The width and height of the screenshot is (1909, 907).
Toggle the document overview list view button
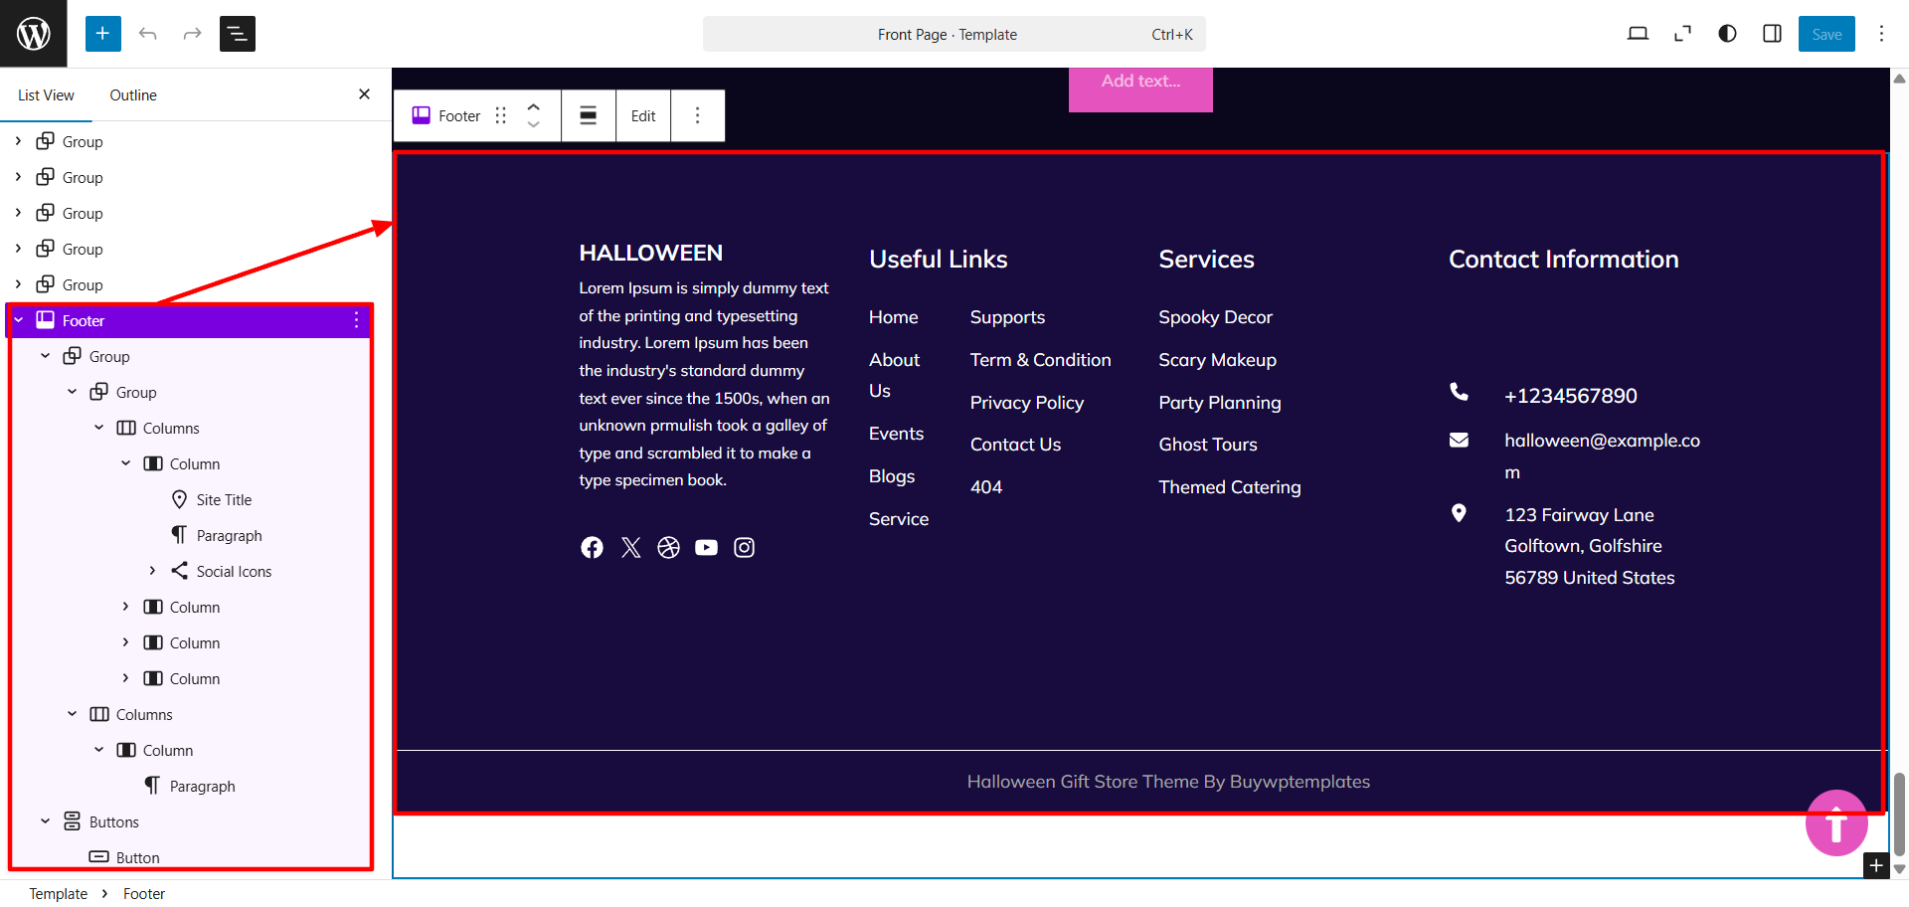click(237, 34)
